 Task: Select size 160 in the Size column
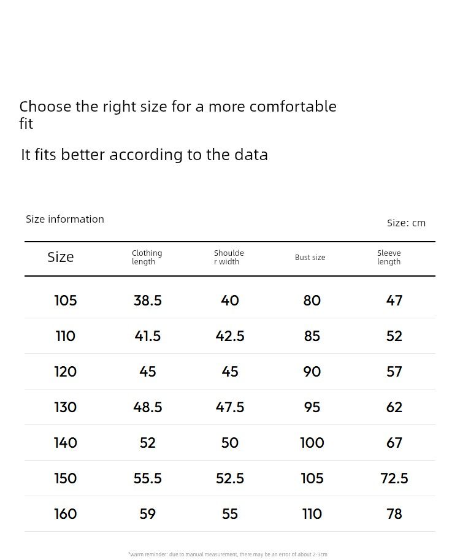click(66, 514)
